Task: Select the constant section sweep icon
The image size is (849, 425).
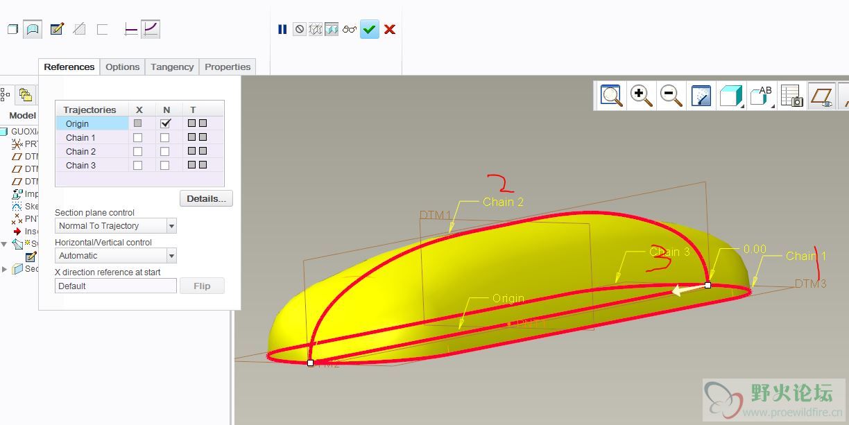Action: tap(130, 29)
